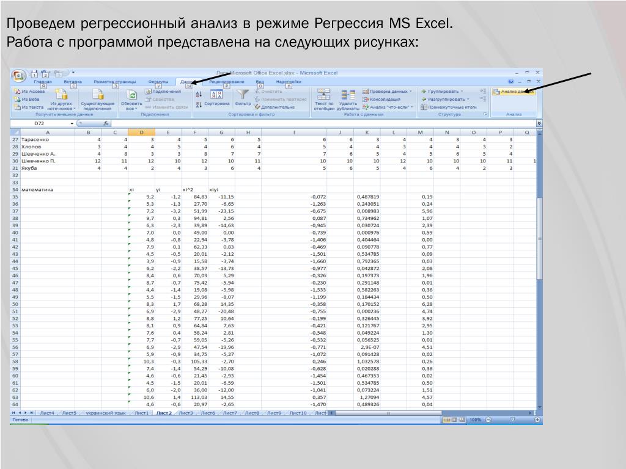Switch to sheet Лист10
The image size is (626, 469).
tap(298, 413)
